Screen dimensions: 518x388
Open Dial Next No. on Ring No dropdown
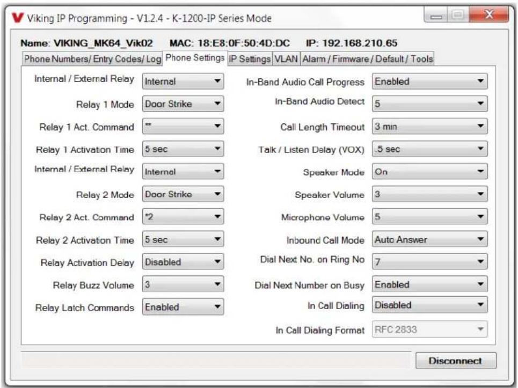(x=430, y=262)
